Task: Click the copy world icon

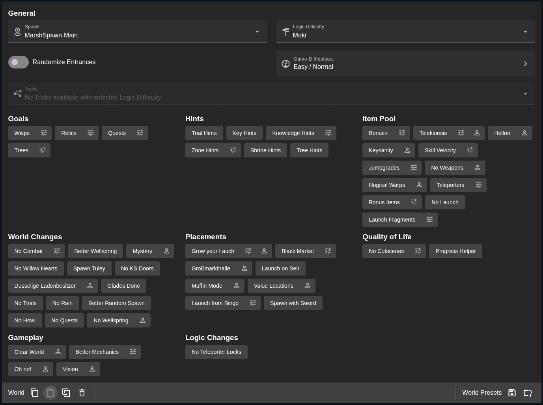Action: tap(35, 393)
